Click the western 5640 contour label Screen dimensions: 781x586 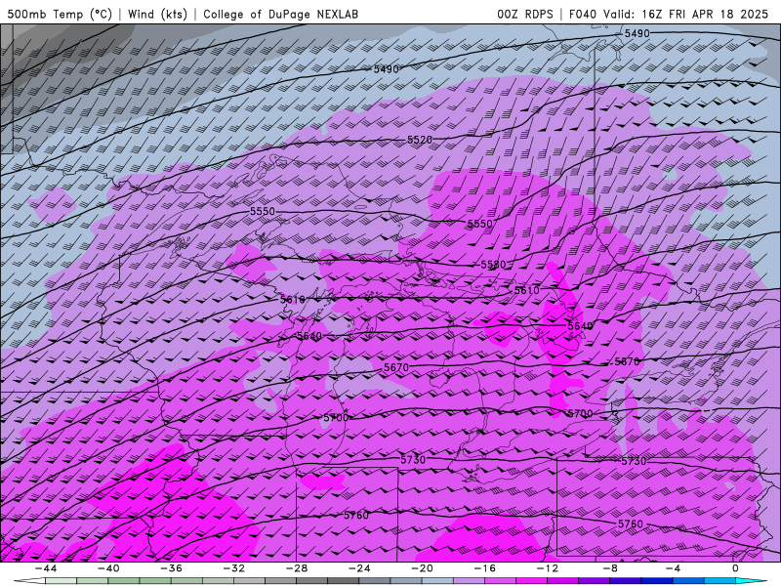[308, 336]
